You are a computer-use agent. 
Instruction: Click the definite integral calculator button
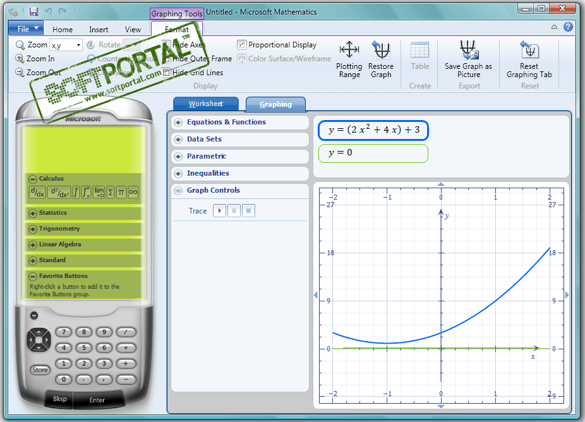click(86, 193)
